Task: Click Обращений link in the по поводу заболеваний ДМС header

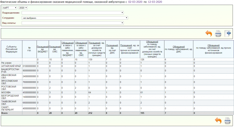Action: click(x=178, y=47)
